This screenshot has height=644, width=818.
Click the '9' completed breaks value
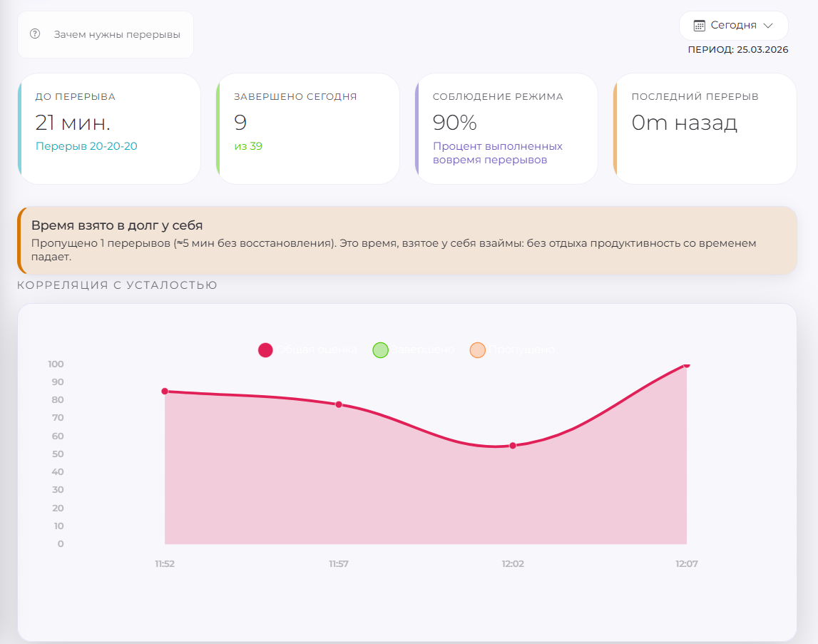tap(240, 123)
